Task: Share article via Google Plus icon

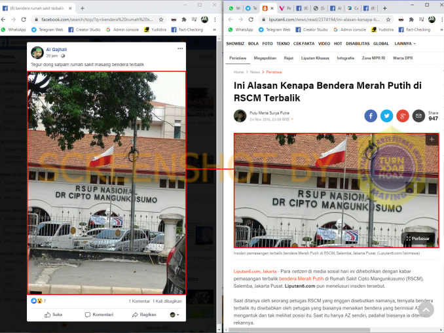Action: 403,116
